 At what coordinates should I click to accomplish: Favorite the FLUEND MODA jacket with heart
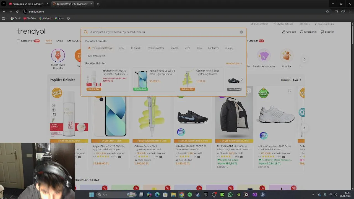point(248,91)
